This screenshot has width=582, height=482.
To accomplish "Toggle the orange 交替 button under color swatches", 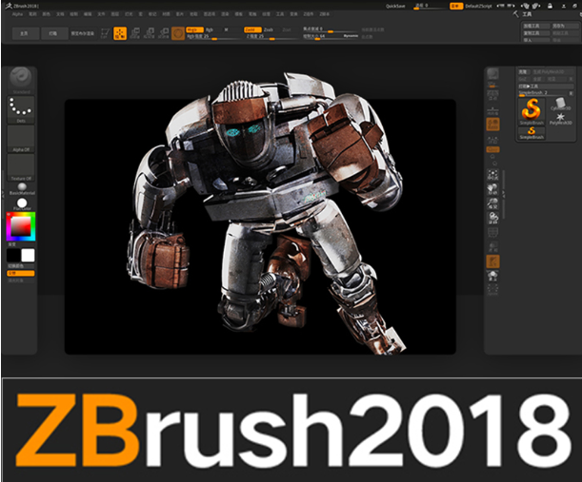I will click(21, 273).
